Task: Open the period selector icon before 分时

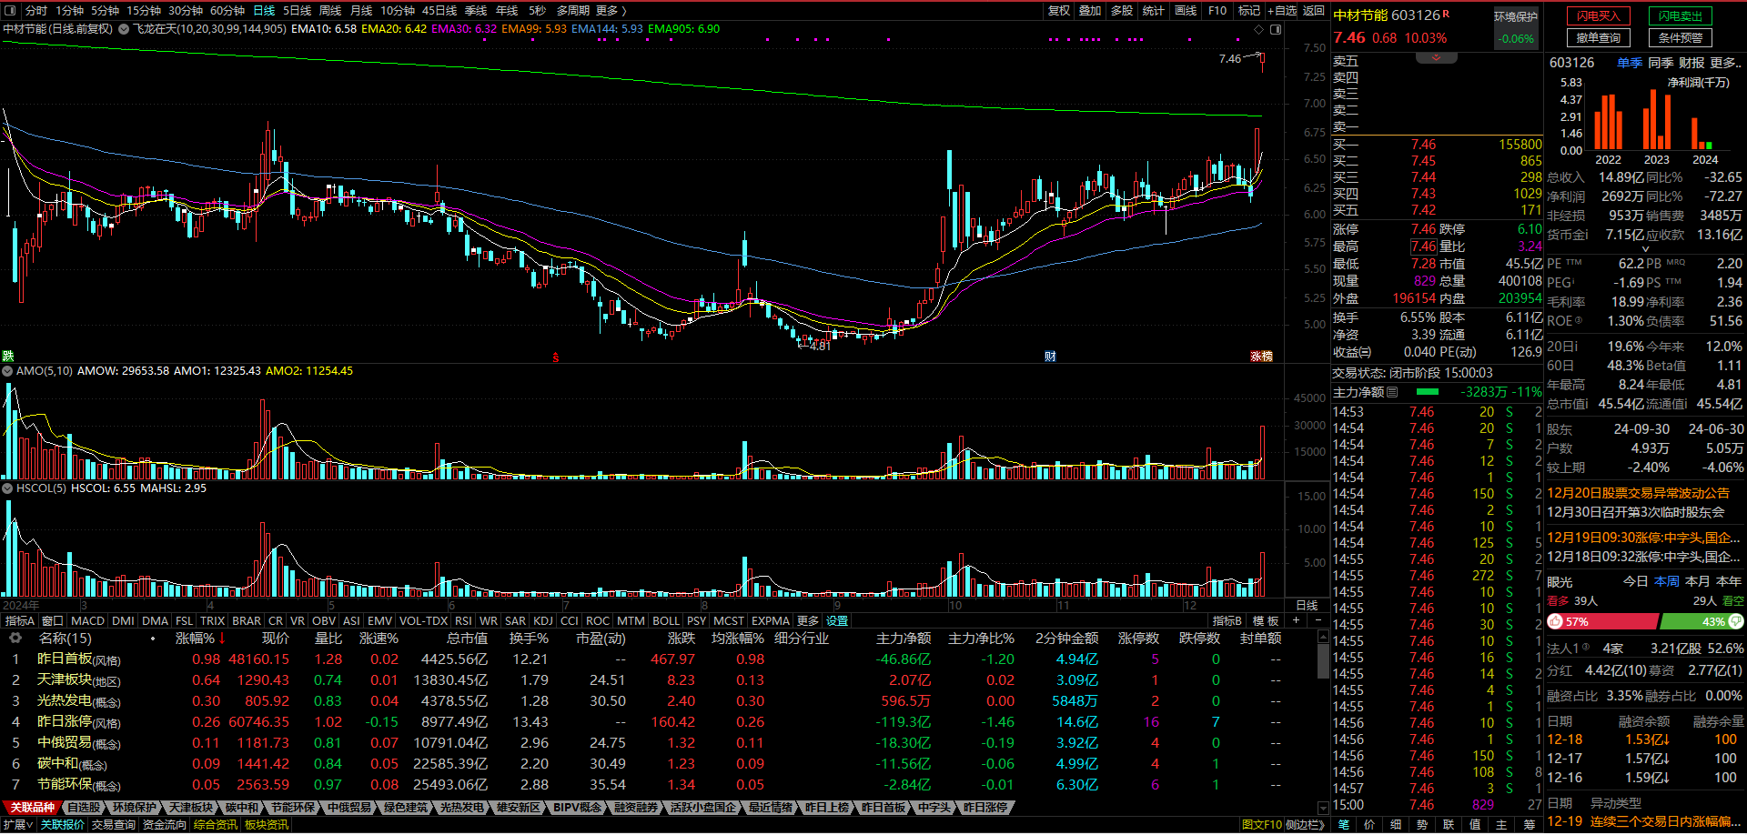Action: click(10, 11)
